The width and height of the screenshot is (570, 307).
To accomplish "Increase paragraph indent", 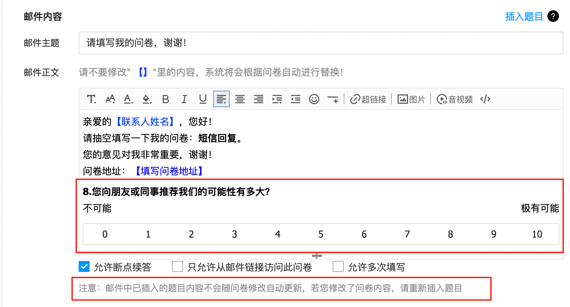I will coord(277,99).
